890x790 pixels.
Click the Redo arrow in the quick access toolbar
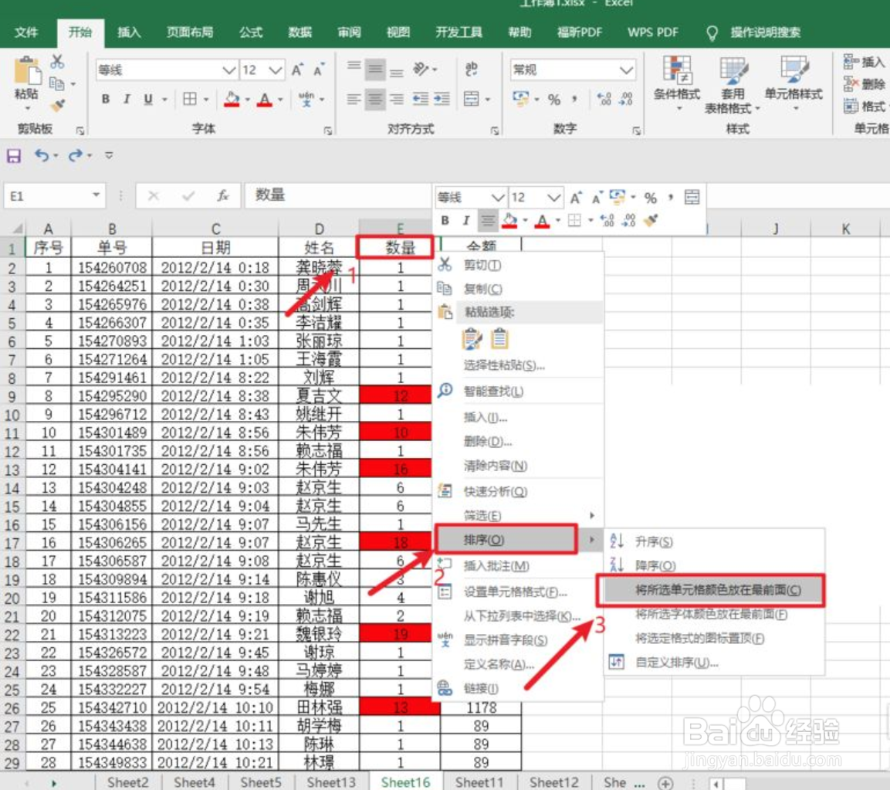tap(76, 155)
